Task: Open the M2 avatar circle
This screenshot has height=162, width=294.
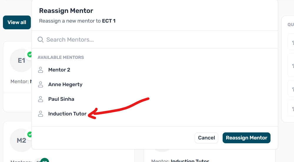Action: point(21,141)
